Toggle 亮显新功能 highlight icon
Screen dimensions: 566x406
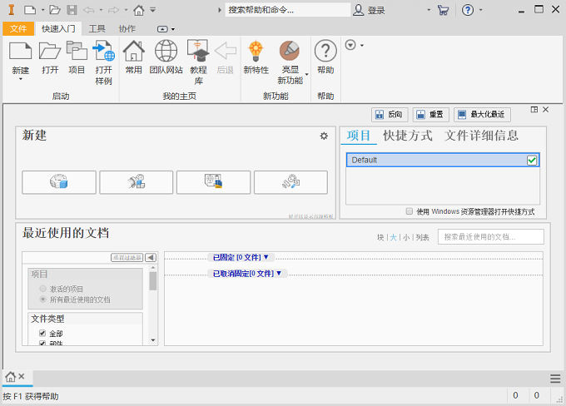[290, 51]
